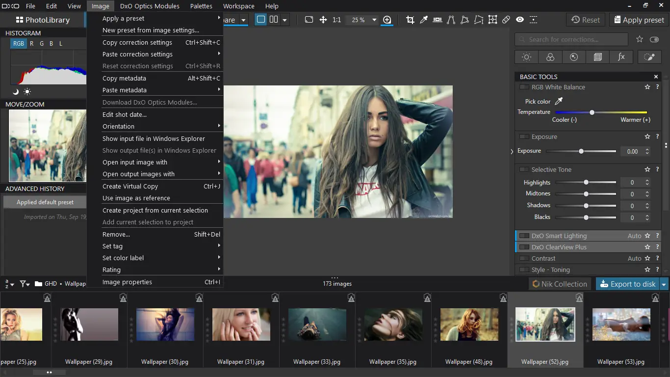Choose Create Virtual Copy menu entry
The height and width of the screenshot is (377, 670).
pos(130,187)
